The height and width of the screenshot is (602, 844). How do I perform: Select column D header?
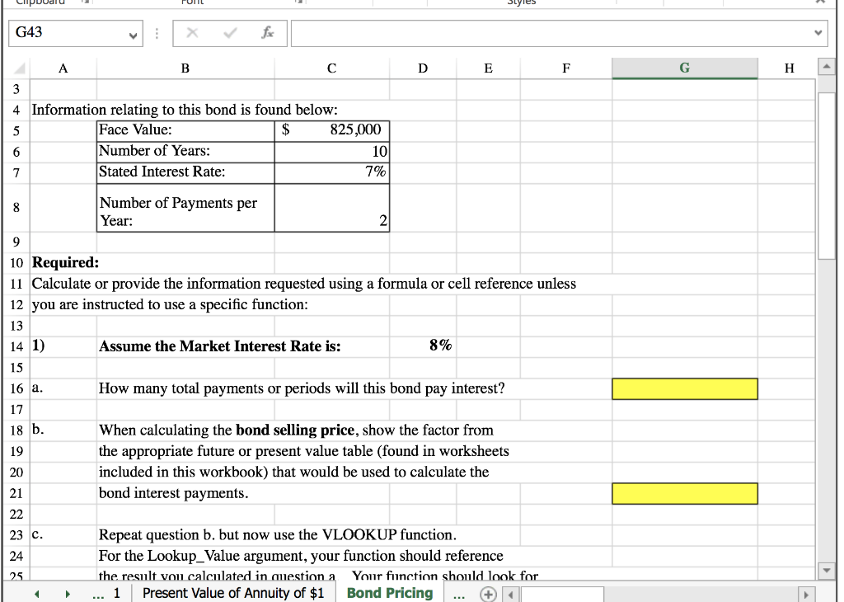point(423,68)
